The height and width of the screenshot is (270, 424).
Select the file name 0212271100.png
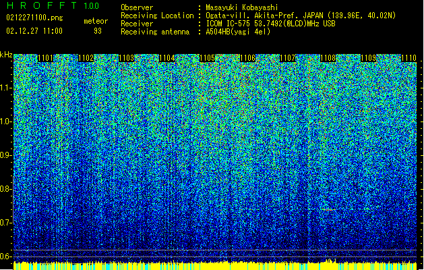(34, 18)
